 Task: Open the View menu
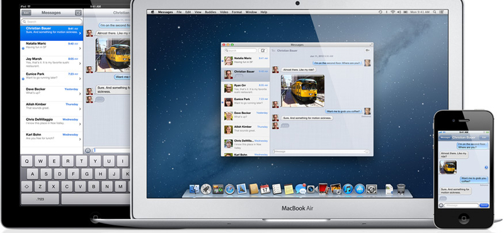coord(198,12)
